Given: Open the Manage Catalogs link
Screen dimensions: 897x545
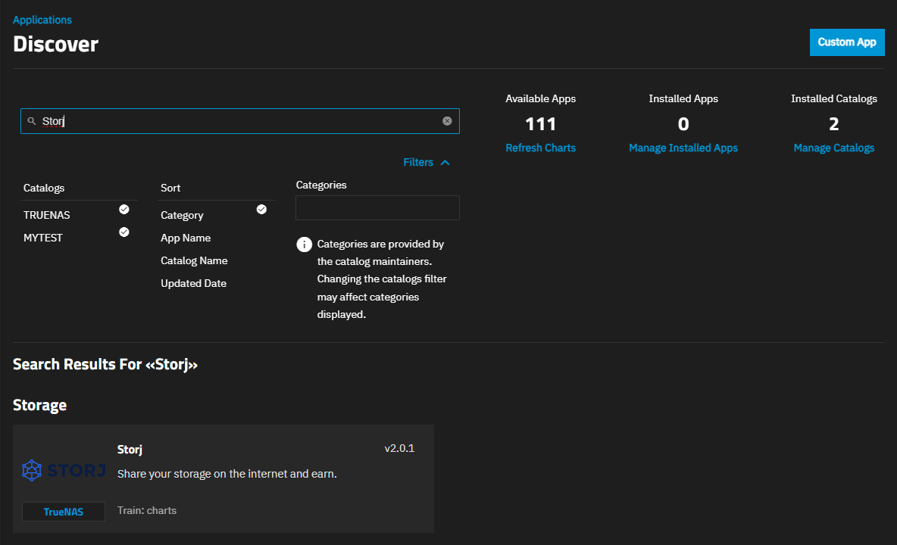Looking at the screenshot, I should 833,148.
